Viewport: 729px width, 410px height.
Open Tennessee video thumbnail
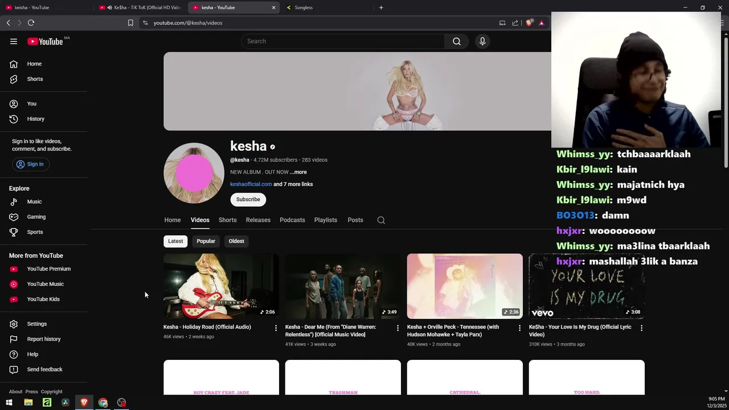click(x=465, y=286)
